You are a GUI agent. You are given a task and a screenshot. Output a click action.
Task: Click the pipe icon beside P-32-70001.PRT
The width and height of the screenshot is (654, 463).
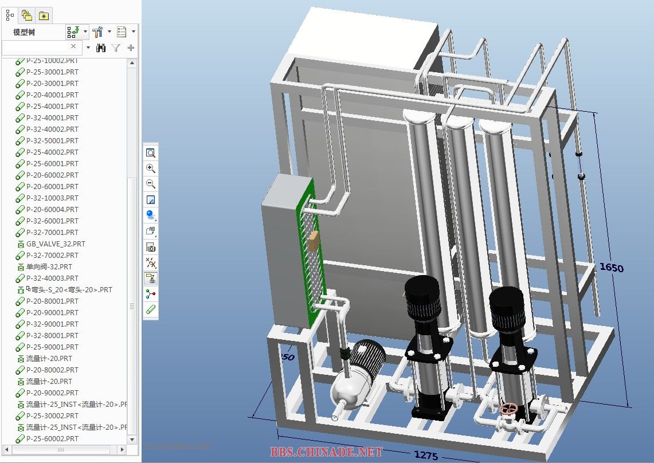20,233
